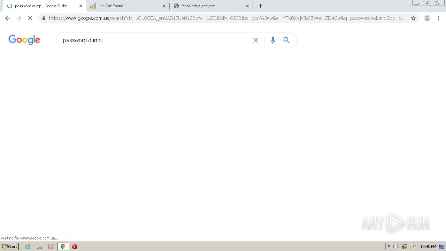Go to Google home via logo
This screenshot has height=251, width=446.
click(24, 40)
